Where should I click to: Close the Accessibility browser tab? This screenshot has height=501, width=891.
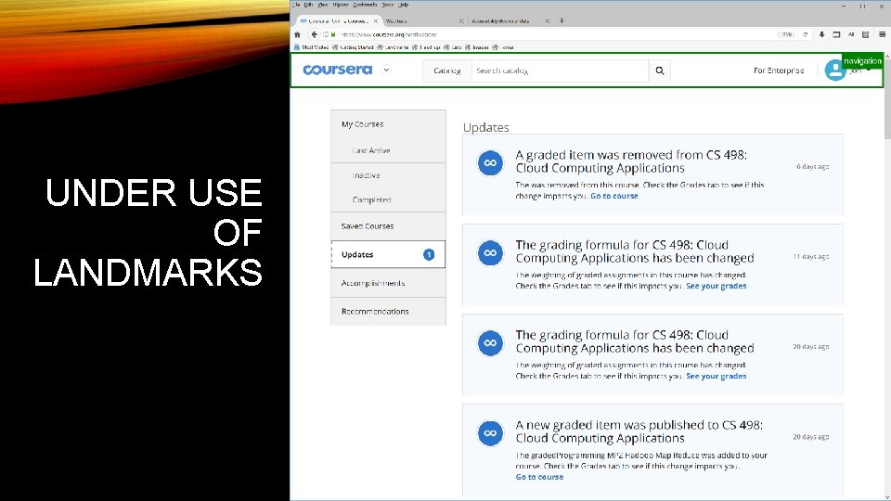tap(548, 21)
